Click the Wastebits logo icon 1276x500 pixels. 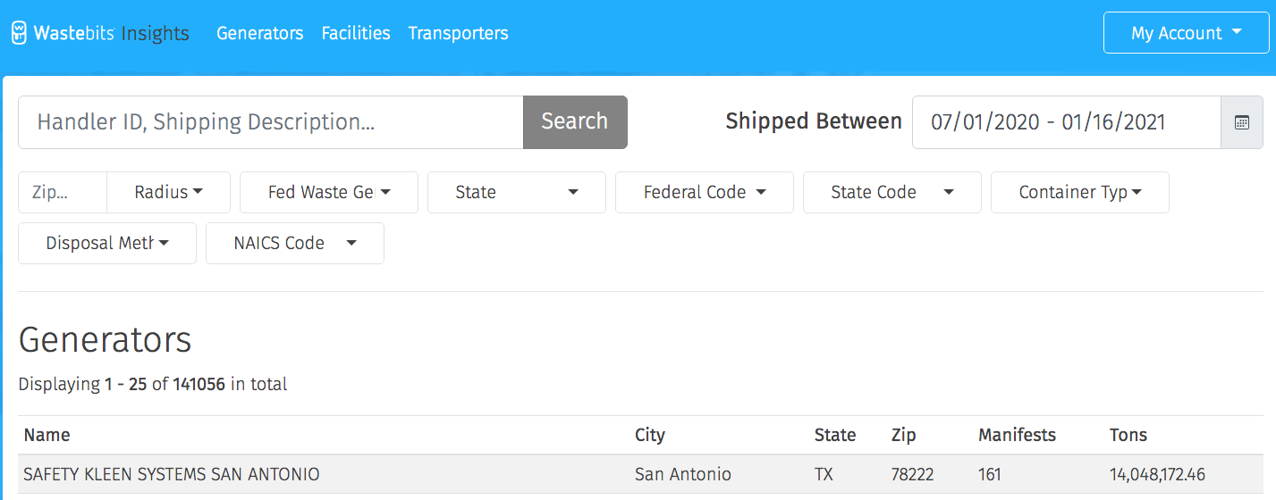20,33
